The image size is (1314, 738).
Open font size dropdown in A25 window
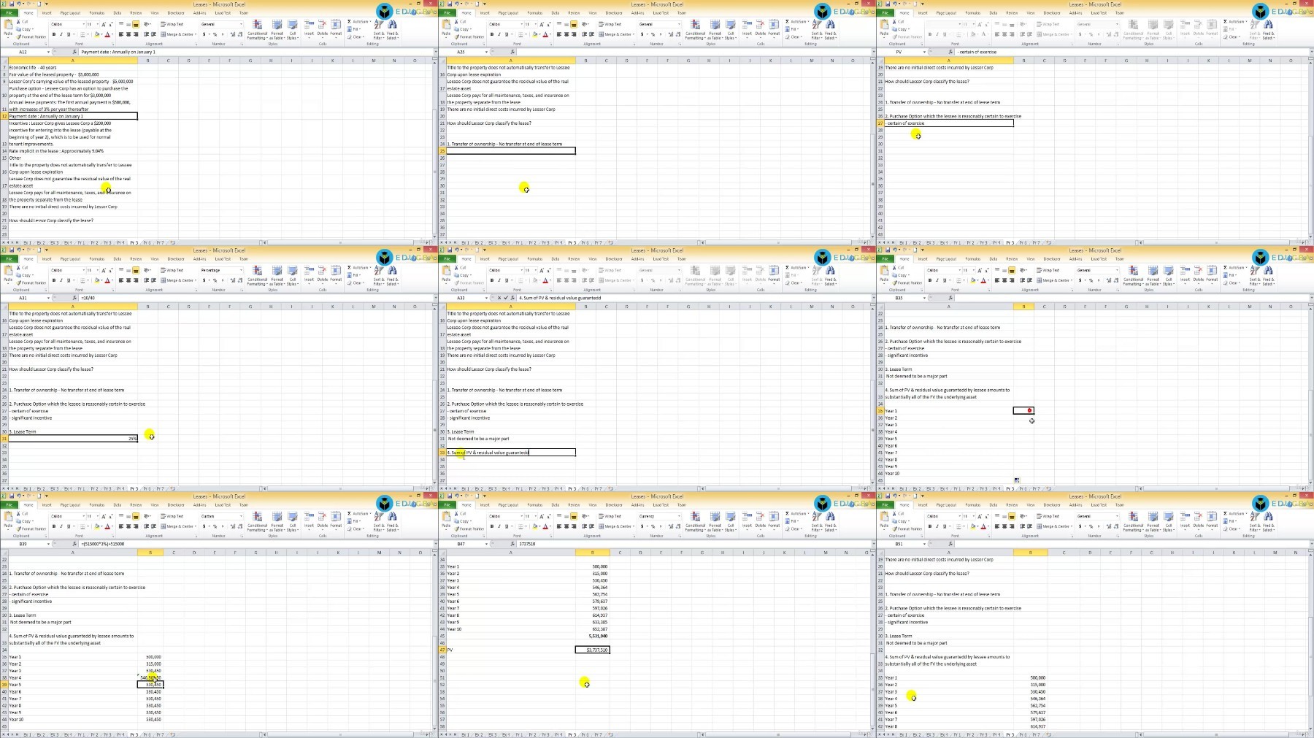pos(535,24)
